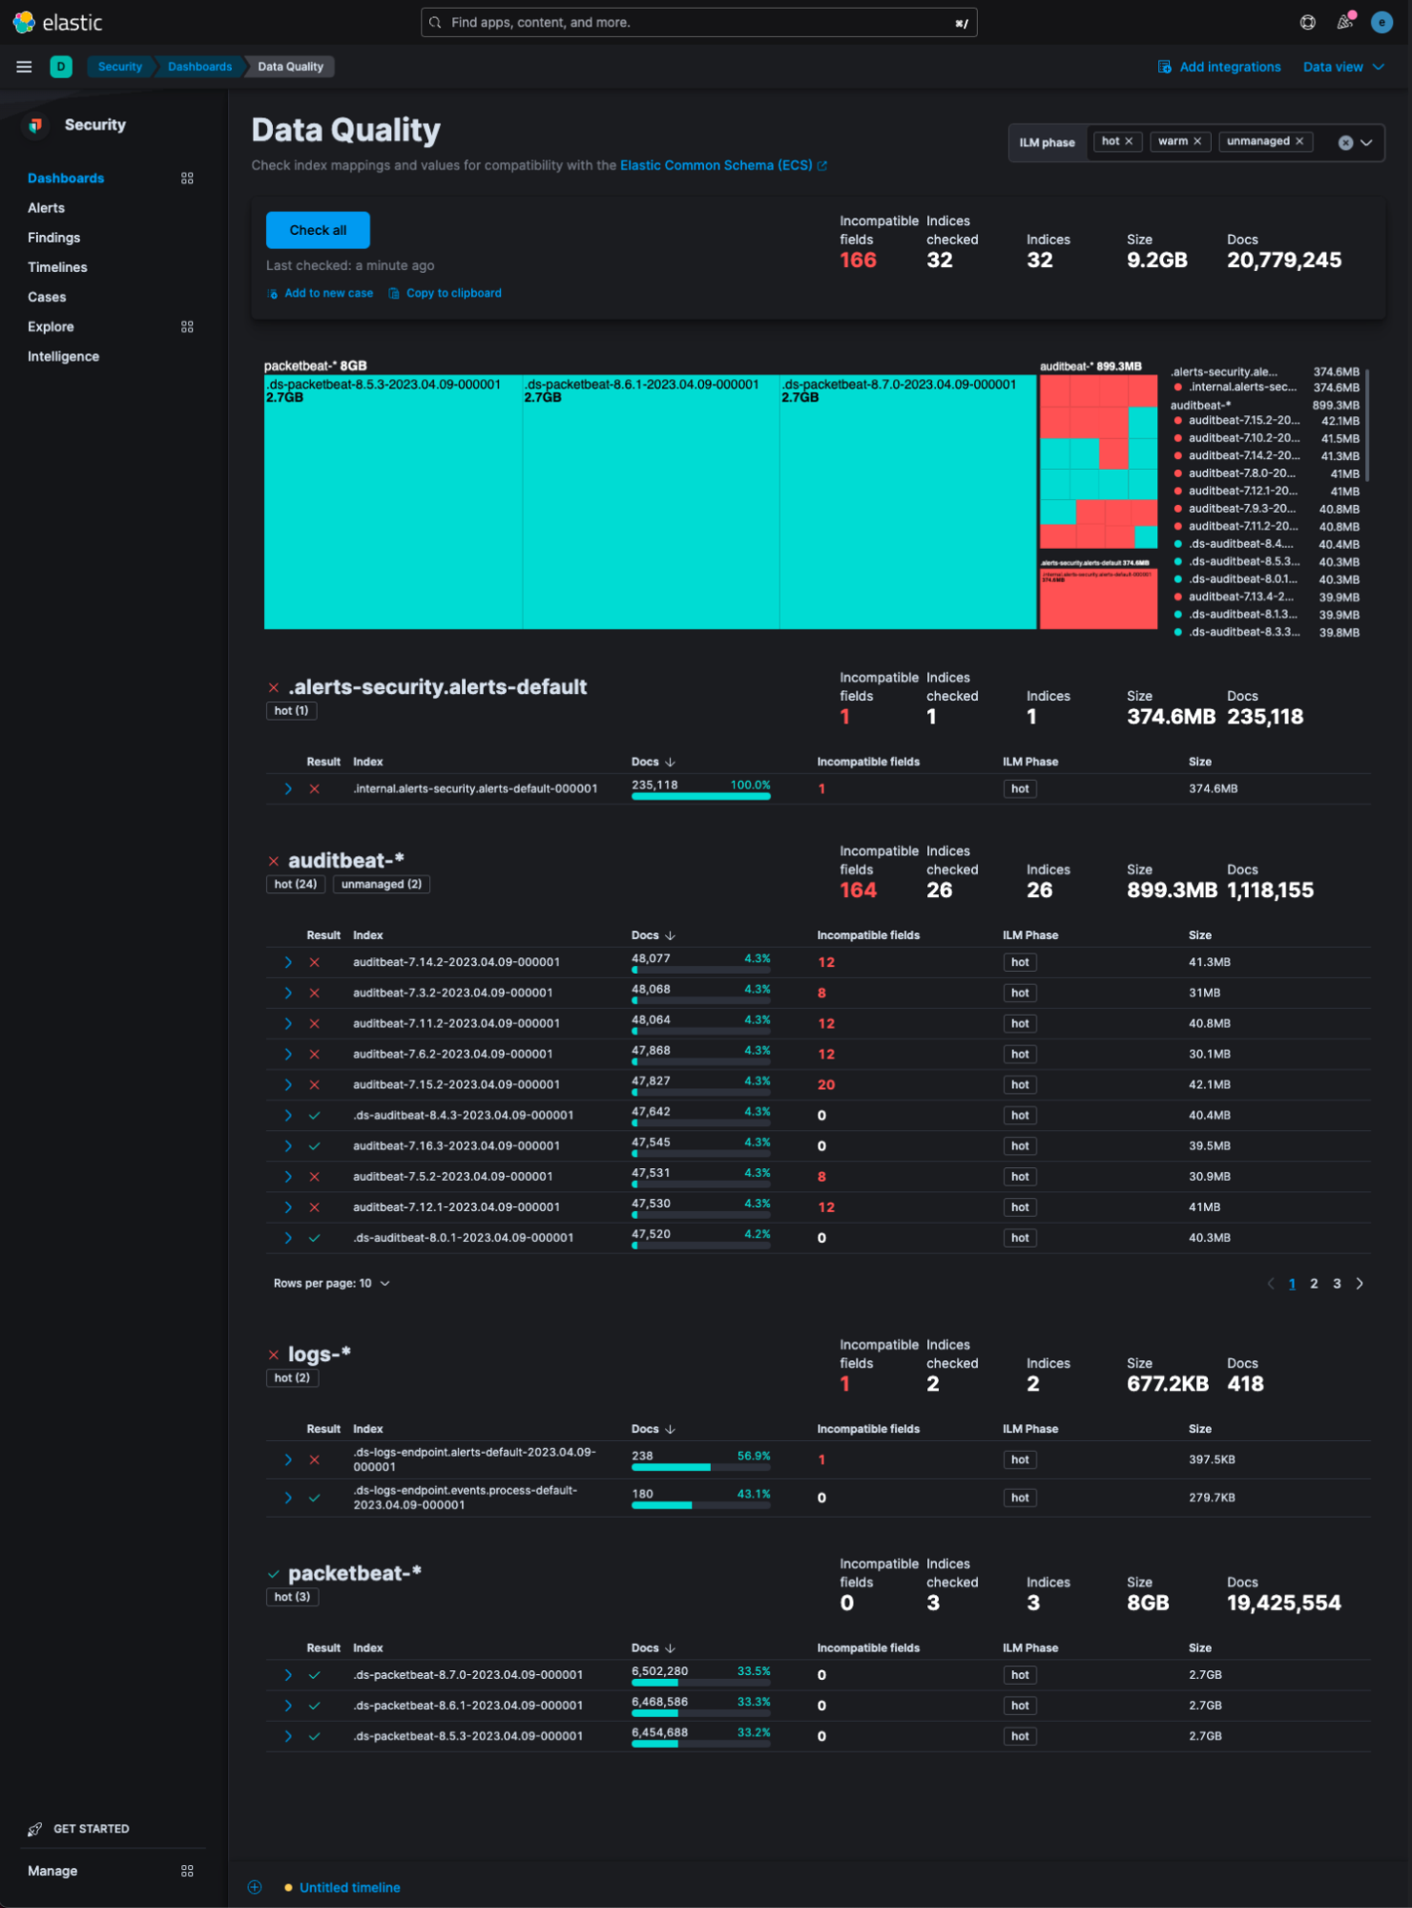The image size is (1412, 1908).
Task: Go to page 3 of auditbeat table
Action: coord(1337,1284)
